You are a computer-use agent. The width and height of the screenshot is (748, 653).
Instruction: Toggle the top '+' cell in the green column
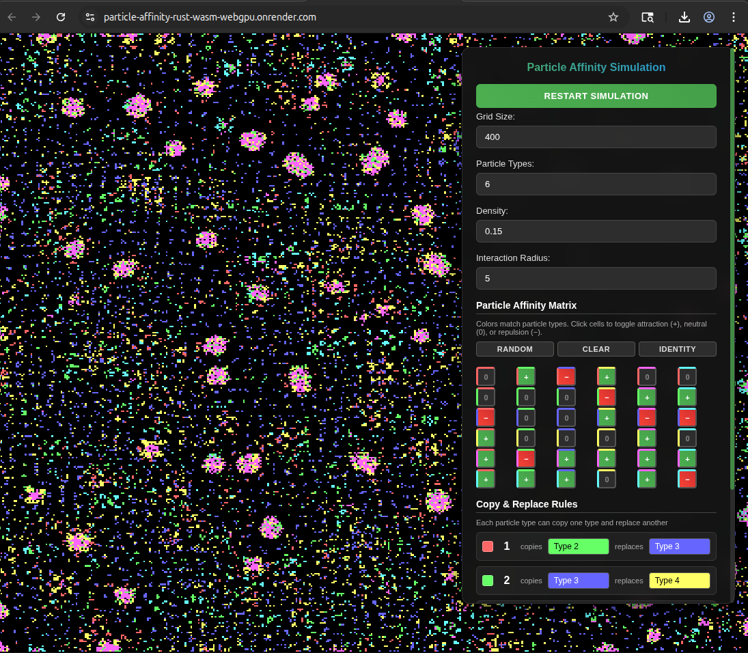(x=525, y=376)
